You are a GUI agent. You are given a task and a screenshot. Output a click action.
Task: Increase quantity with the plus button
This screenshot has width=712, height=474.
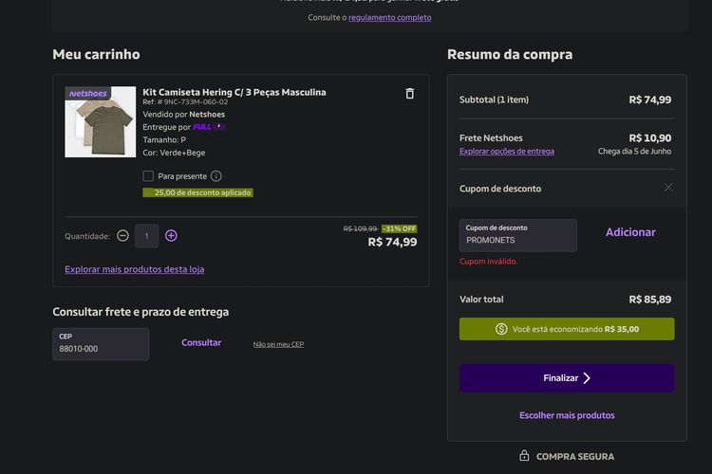(x=171, y=236)
